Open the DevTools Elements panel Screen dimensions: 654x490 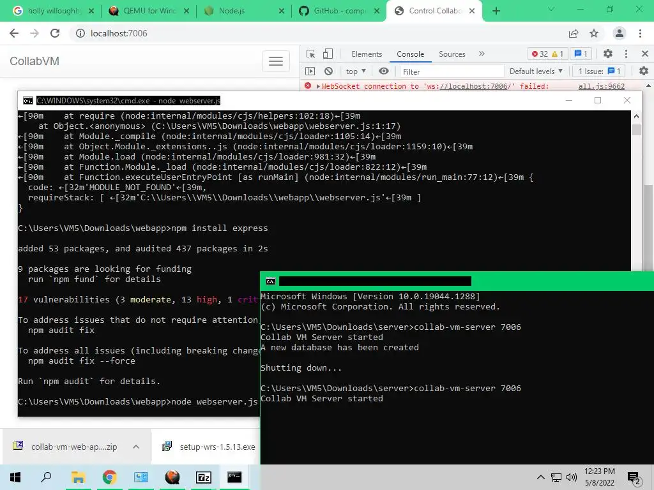367,54
